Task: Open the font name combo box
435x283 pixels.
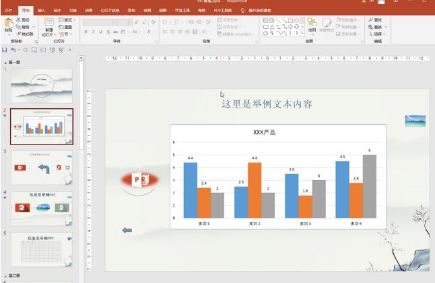Action: point(98,22)
